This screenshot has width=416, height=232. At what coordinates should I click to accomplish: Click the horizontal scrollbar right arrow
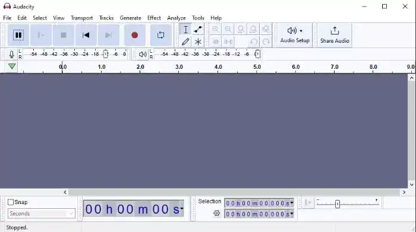coord(404,192)
